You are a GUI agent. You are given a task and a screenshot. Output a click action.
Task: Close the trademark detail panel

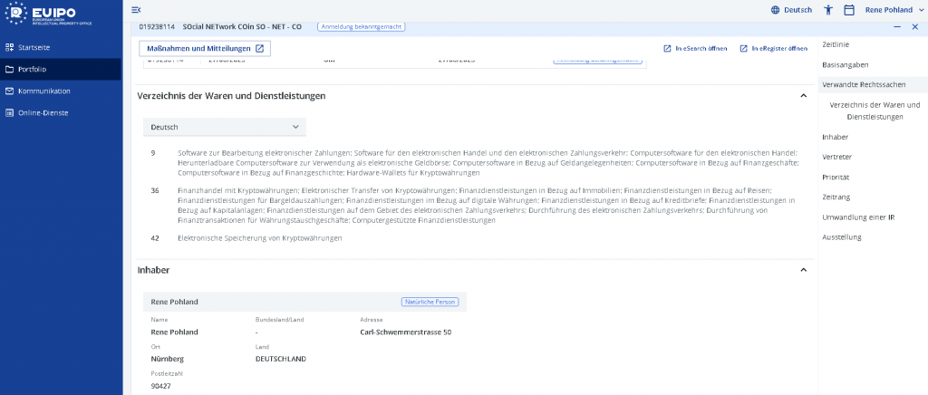pos(914,27)
